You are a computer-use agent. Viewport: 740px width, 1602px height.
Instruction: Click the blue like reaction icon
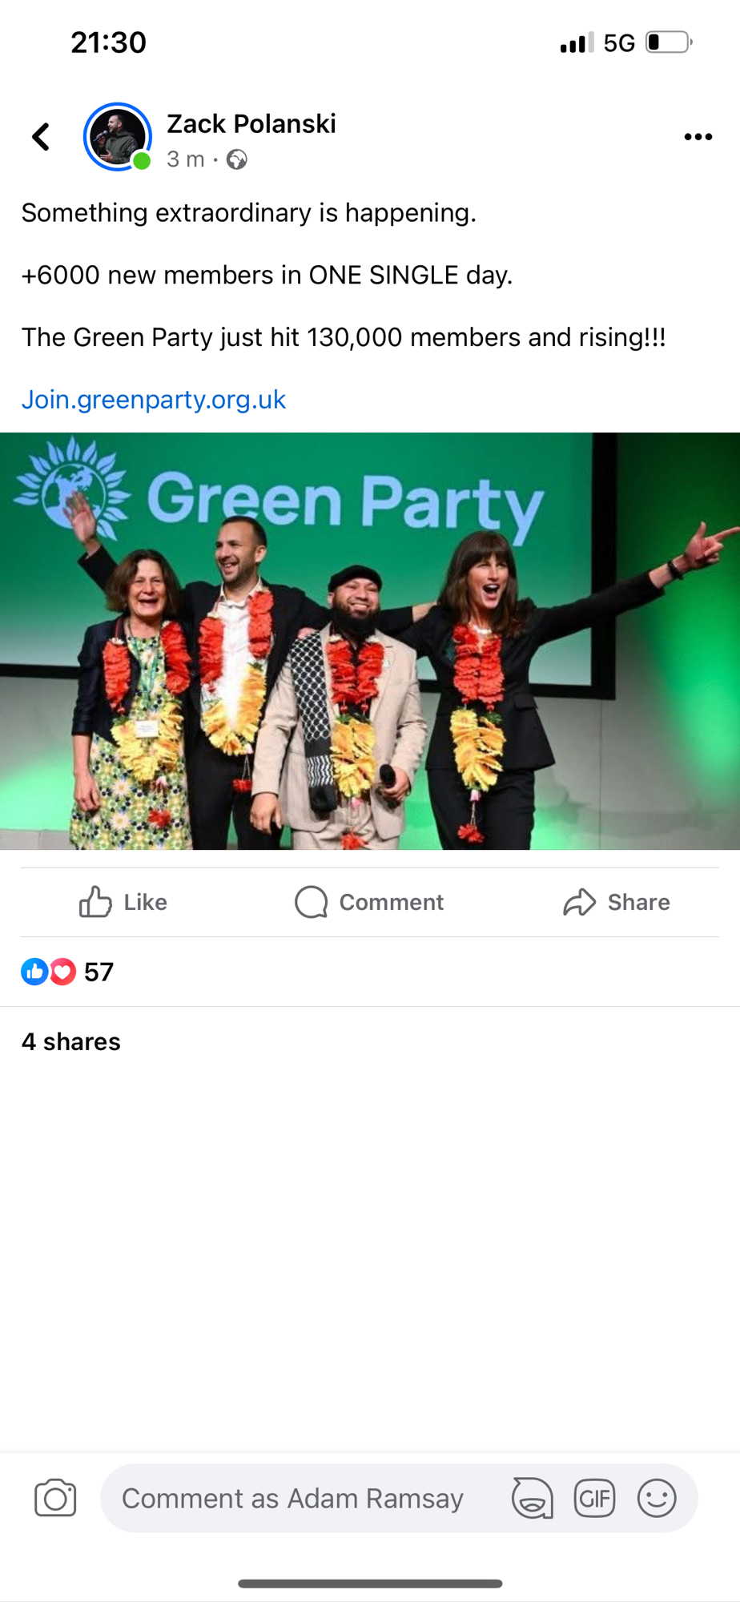tap(34, 972)
